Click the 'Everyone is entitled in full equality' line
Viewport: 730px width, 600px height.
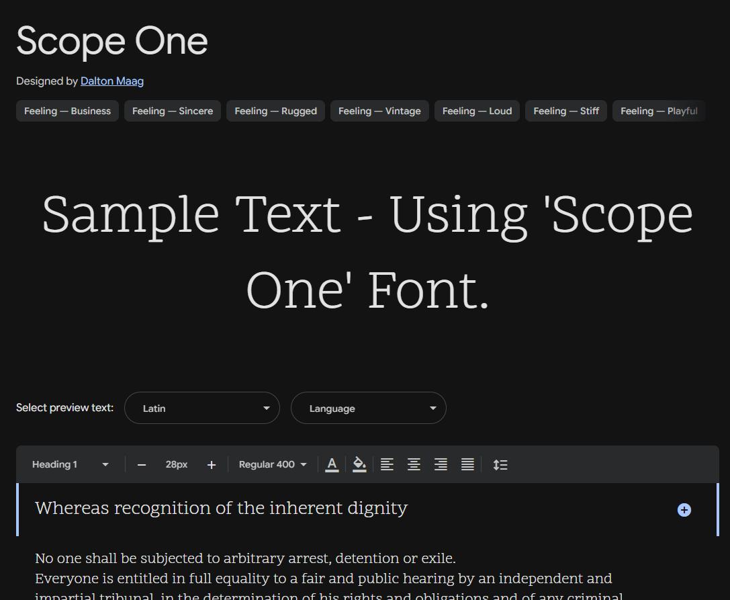click(x=324, y=578)
